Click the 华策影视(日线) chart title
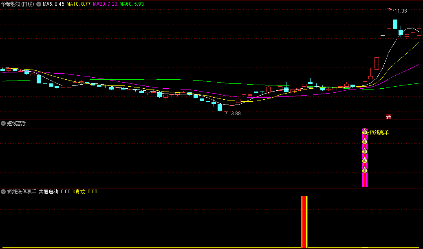Image resolution: width=423 pixels, height=249 pixels. pos(18,4)
